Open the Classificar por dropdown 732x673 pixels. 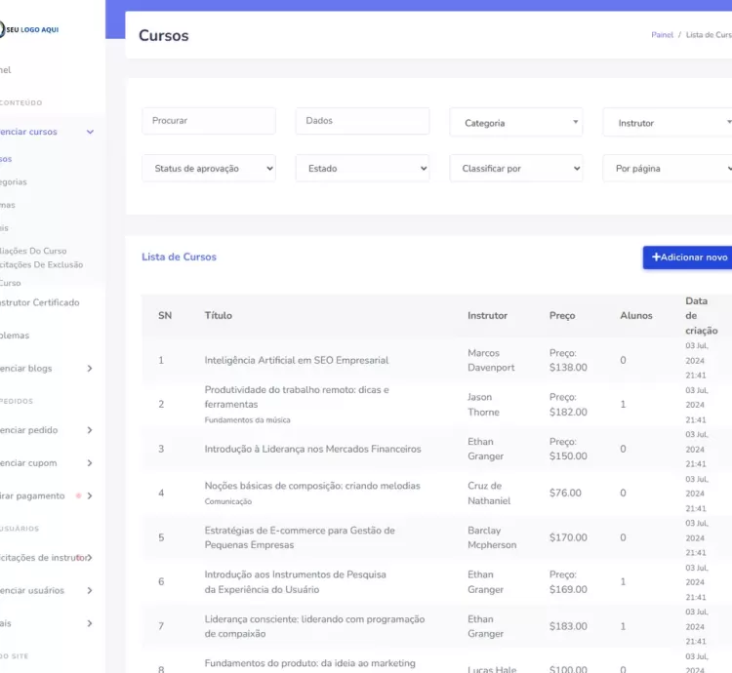click(x=515, y=169)
